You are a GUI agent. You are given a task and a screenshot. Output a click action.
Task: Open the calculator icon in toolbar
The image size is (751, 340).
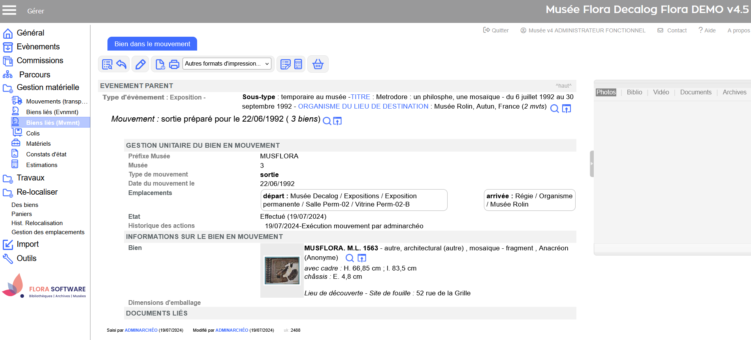[x=298, y=64]
